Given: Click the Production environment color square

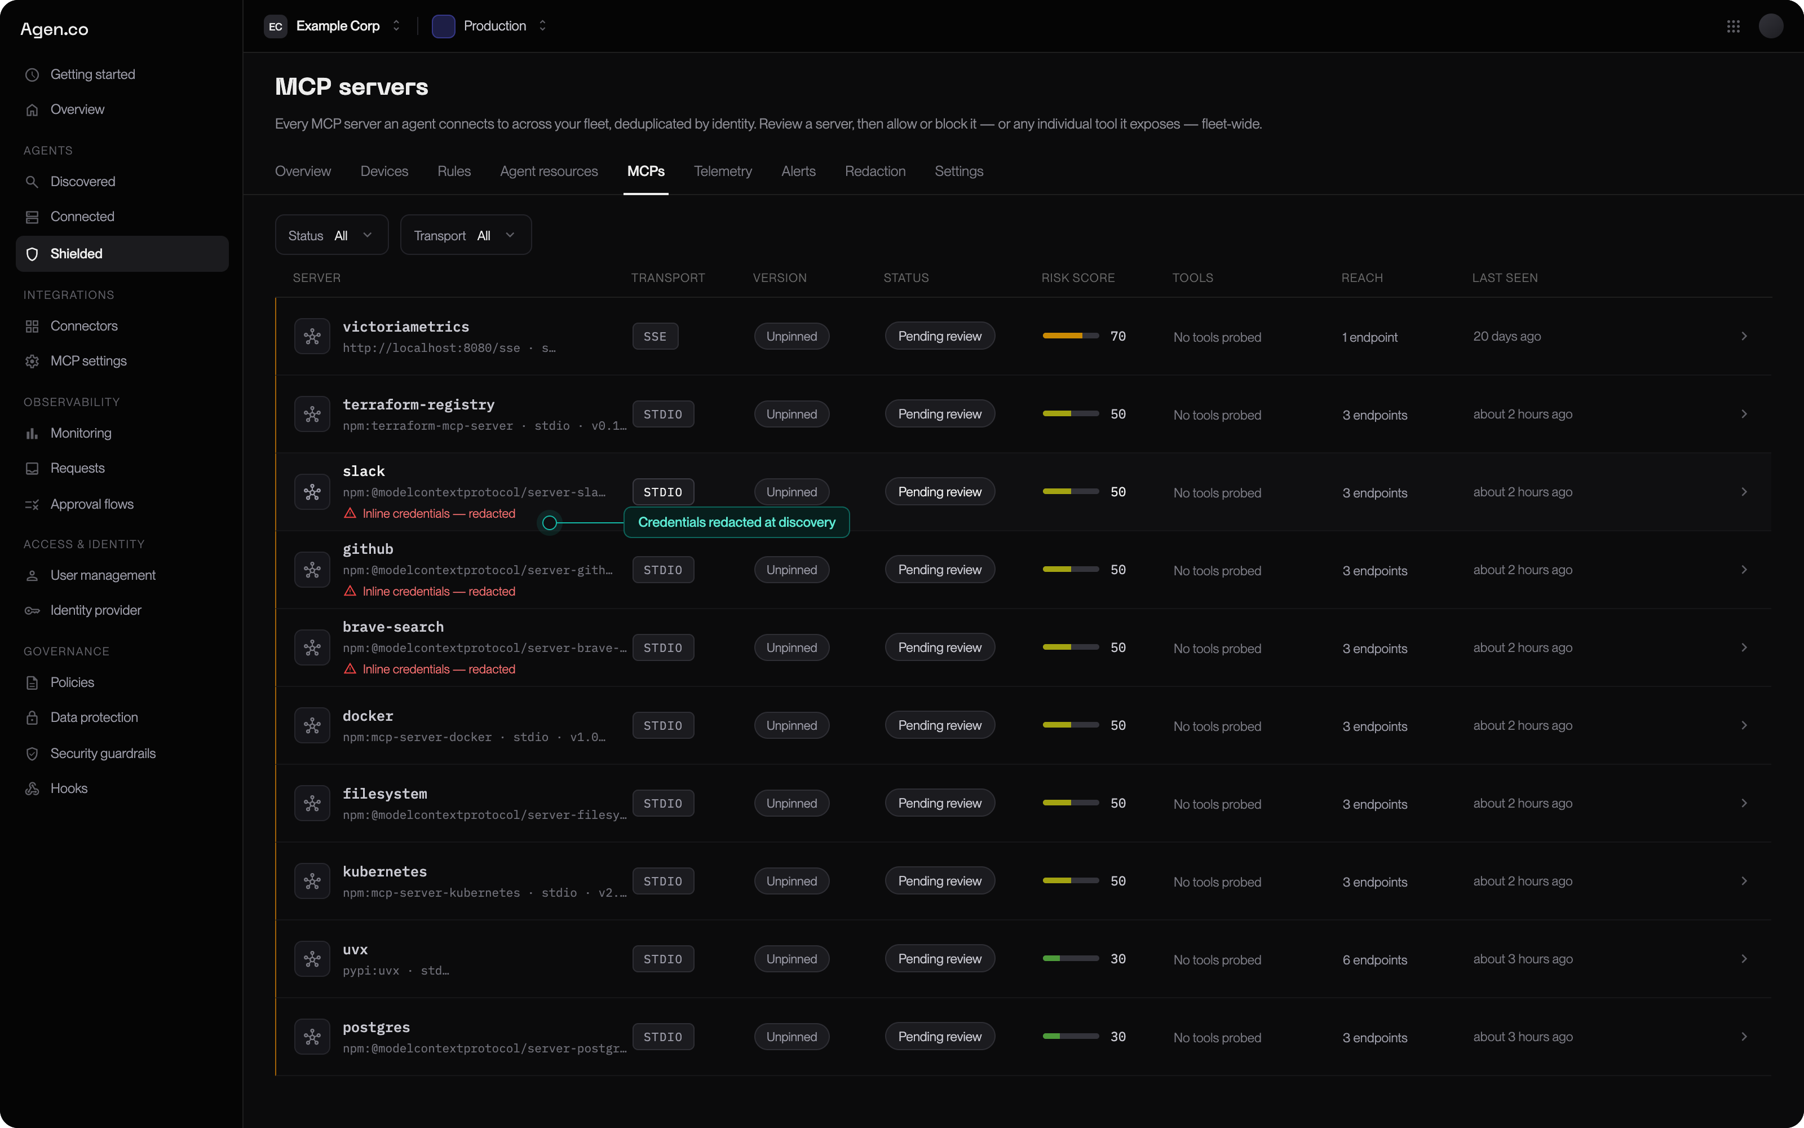Looking at the screenshot, I should [444, 26].
